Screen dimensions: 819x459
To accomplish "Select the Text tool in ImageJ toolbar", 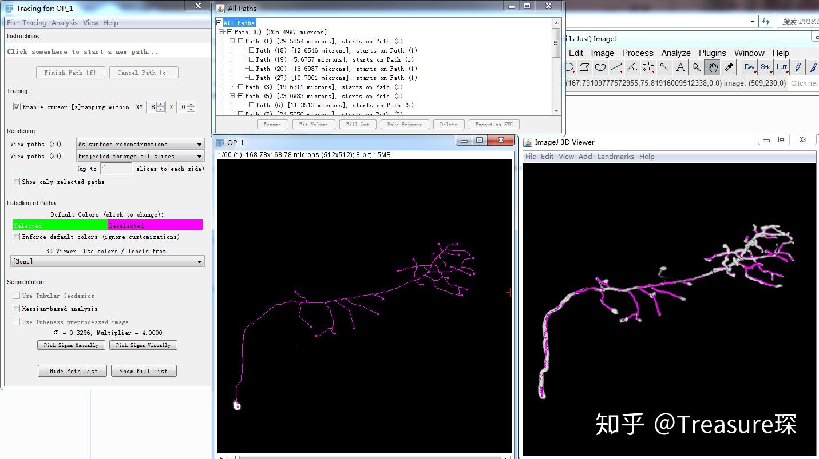I will point(679,67).
